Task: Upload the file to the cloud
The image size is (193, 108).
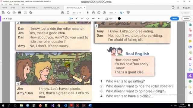Action: (x=14, y=13)
